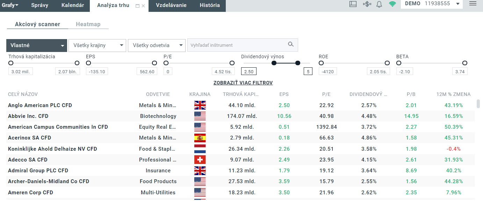483x210 pixels.
Task: Open the notifications bell
Action: [379, 4]
